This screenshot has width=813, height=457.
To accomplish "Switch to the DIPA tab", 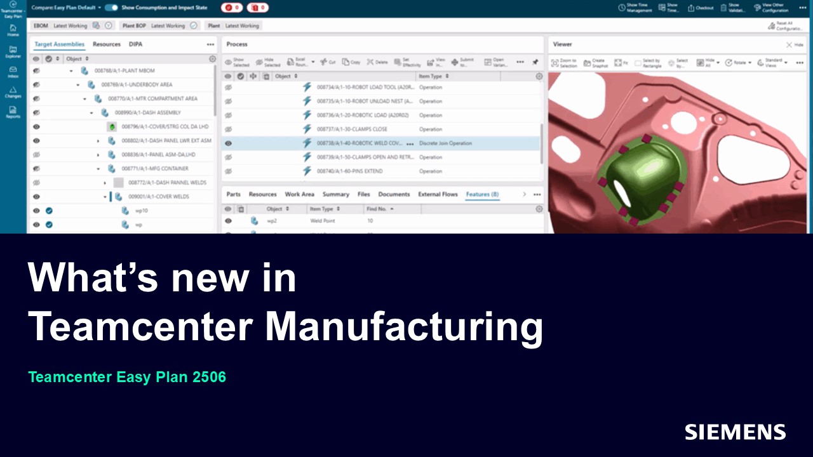I will coord(135,44).
